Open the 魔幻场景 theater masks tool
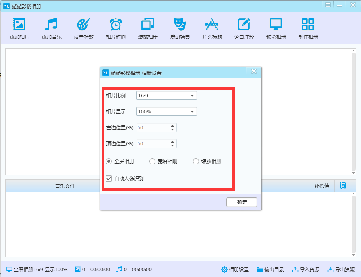Viewport: 361px width, 277px height. [180, 28]
